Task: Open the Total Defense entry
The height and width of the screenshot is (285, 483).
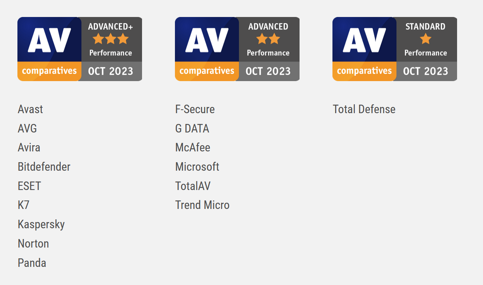Action: pos(364,109)
